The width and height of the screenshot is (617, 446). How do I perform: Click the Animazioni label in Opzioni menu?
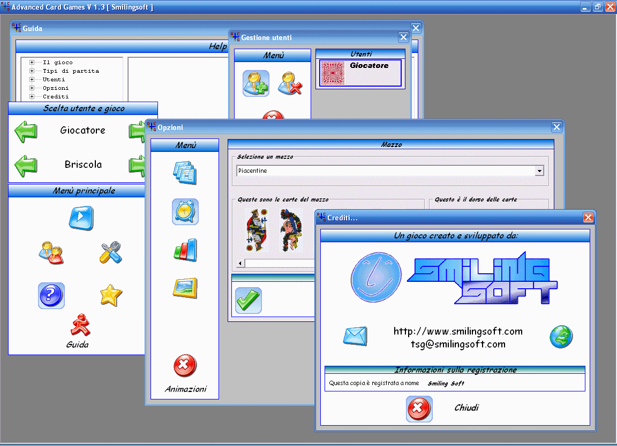(186, 389)
